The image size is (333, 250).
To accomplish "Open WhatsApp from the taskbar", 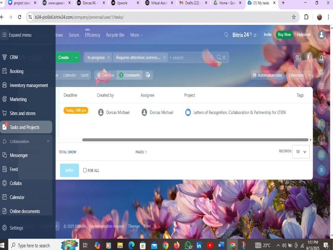I will point(188,245).
